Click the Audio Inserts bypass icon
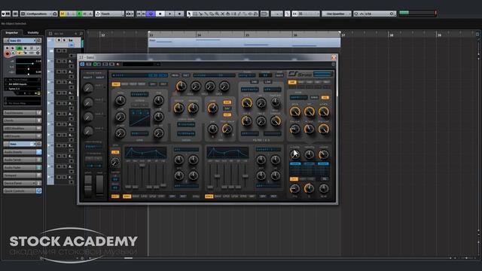This screenshot has width=482, height=271. tap(38, 152)
